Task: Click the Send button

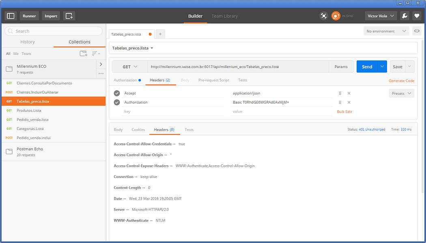Action: [366, 66]
